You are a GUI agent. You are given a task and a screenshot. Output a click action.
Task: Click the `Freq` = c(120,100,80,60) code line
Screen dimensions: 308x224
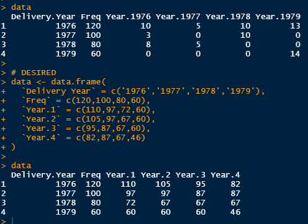pos(86,101)
